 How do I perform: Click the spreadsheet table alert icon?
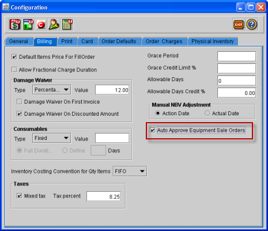point(67,24)
